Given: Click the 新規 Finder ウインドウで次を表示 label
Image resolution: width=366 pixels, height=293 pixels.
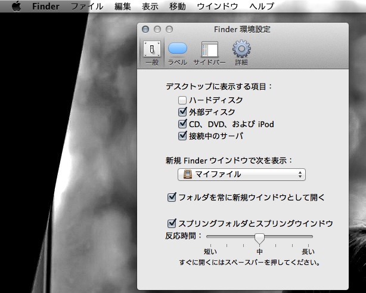Looking at the screenshot, I should (x=229, y=161).
